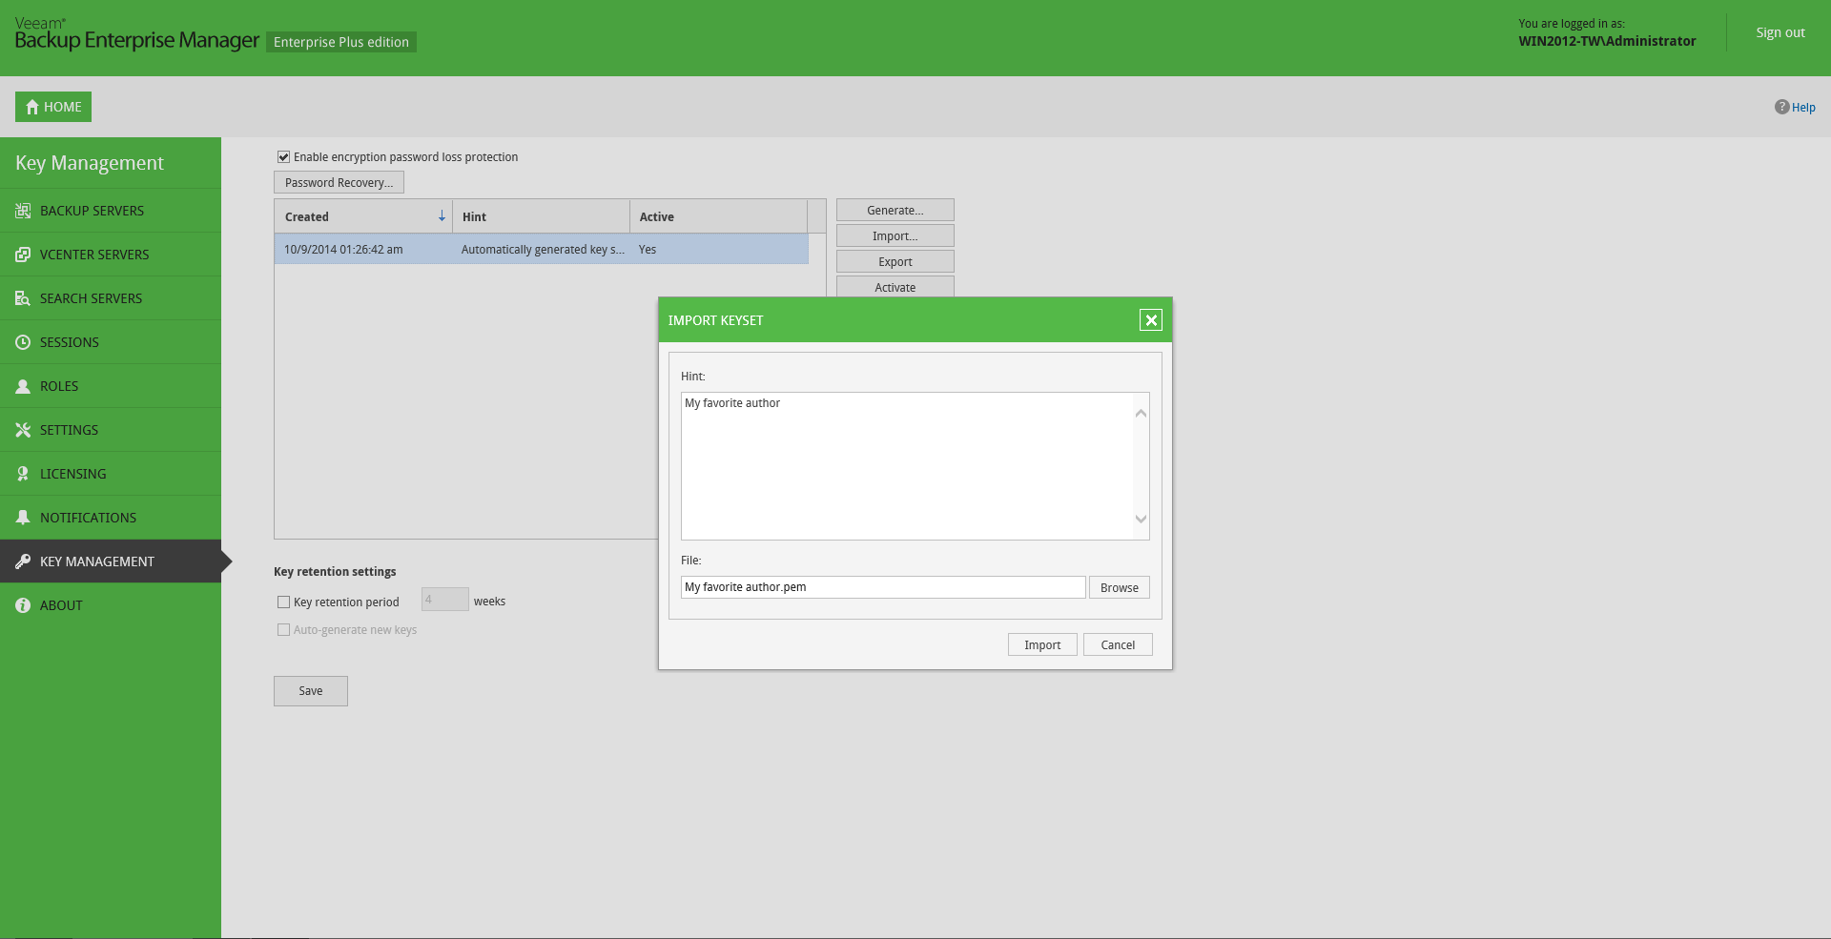Click the Notifications bell icon
The width and height of the screenshot is (1831, 939).
click(23, 518)
